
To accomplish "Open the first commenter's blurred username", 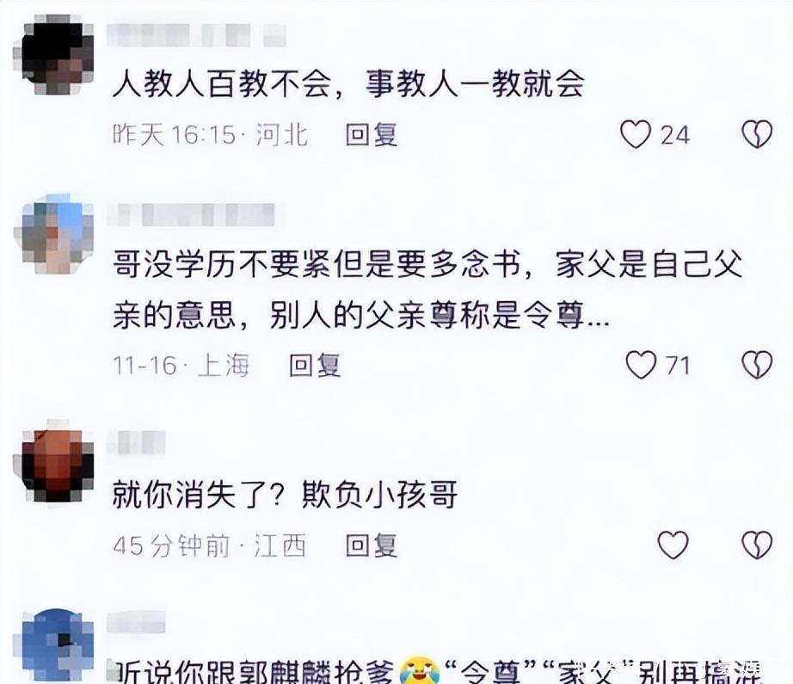I will [x=196, y=35].
